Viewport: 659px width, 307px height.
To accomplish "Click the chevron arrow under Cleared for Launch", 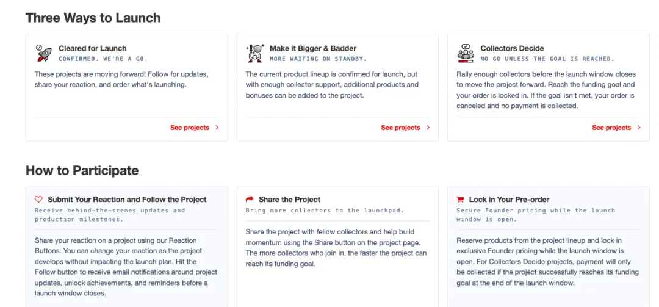I will click(217, 128).
